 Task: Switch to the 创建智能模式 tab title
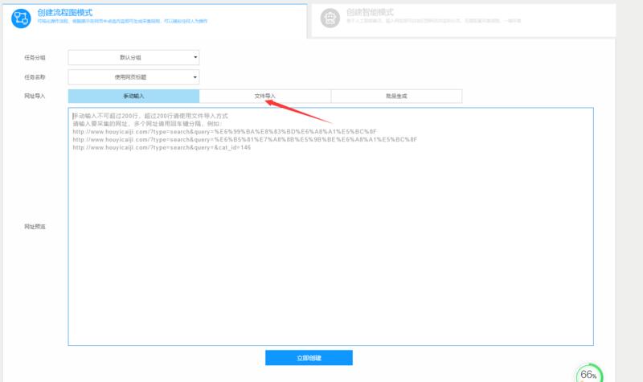(x=371, y=13)
